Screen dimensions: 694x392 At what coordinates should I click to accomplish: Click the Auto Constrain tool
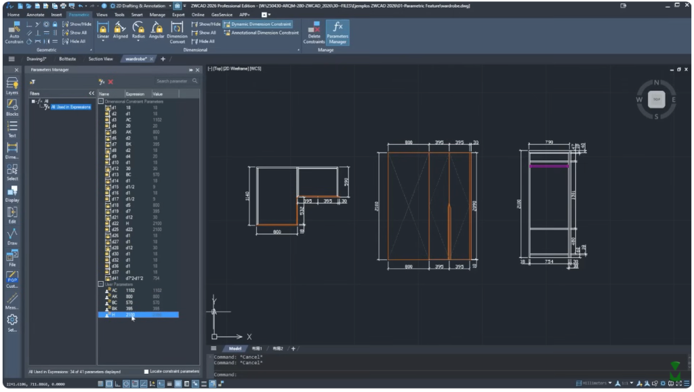click(x=14, y=32)
